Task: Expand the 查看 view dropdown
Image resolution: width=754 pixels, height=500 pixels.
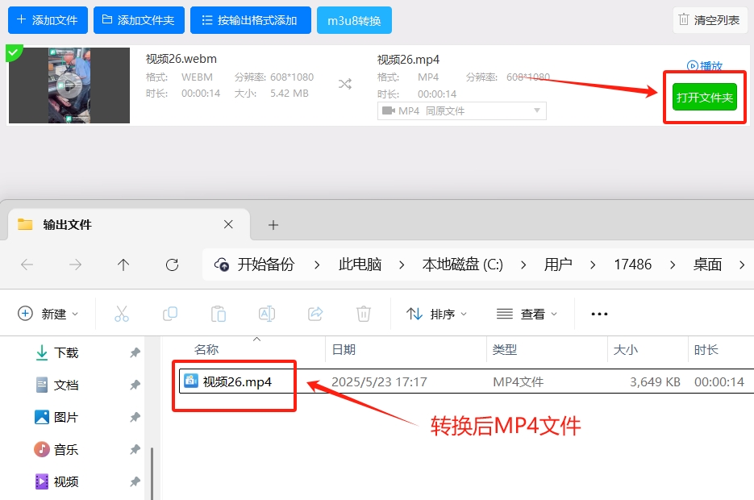Action: 527,313
